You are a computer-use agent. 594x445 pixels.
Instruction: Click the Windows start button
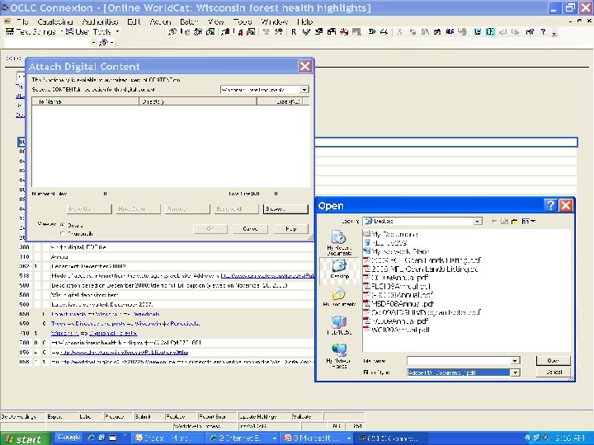[25, 438]
